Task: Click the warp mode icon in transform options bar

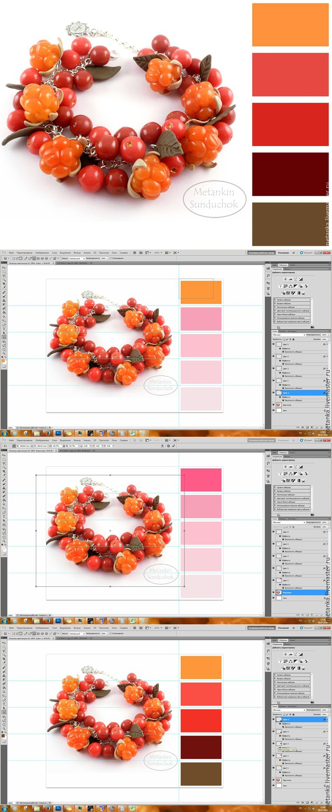Action: click(163, 446)
